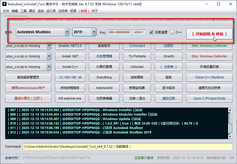Click the log scrollbar thumb
Screen dimensions: 237x164
(230, 128)
